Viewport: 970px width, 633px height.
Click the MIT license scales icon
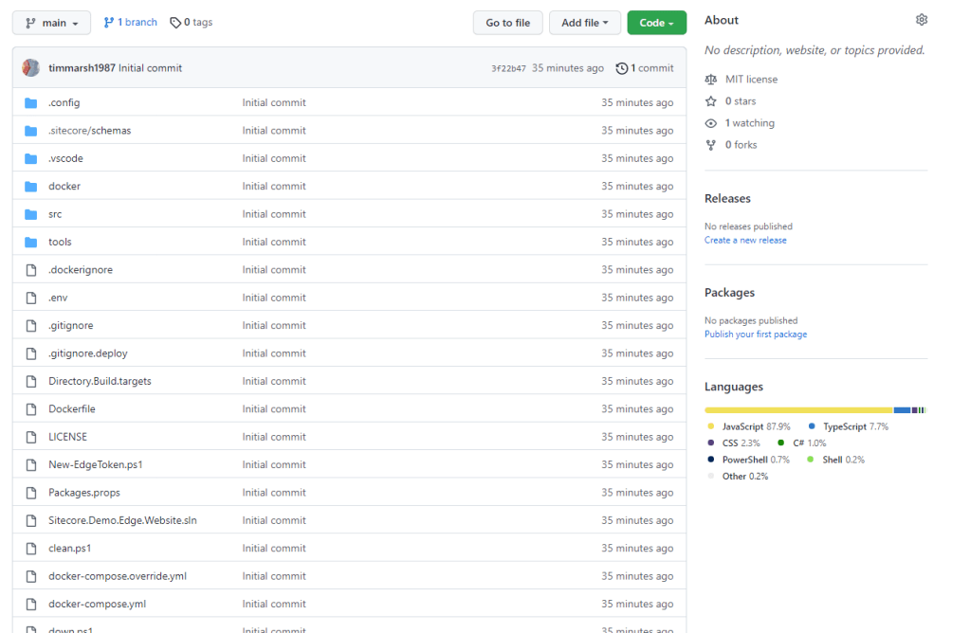(710, 79)
